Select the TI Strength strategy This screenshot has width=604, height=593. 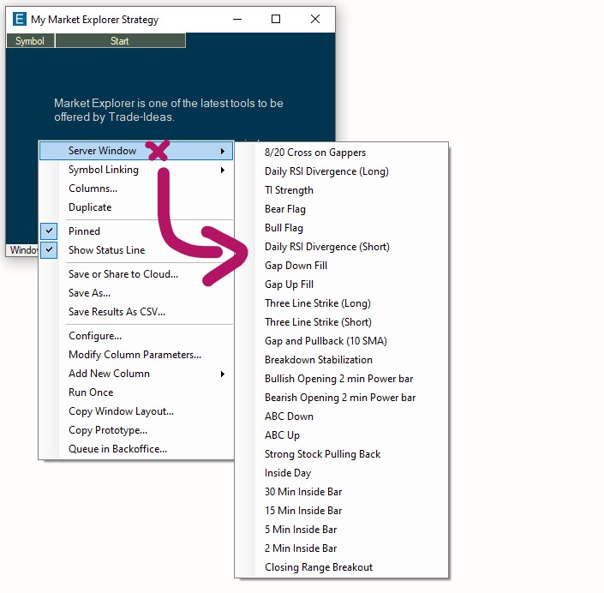point(289,190)
